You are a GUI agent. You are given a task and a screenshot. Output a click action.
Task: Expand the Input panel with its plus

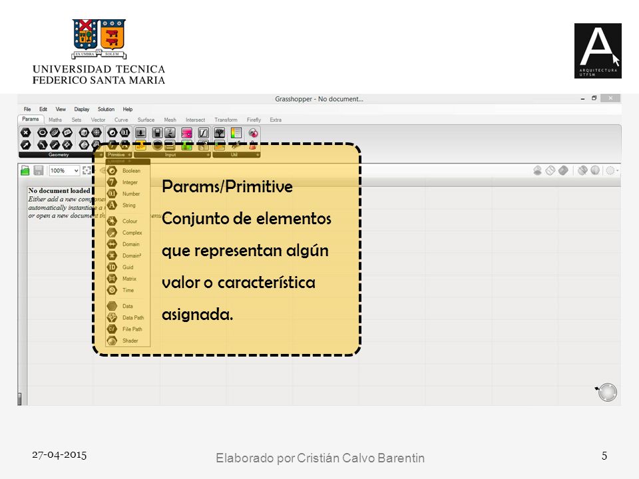click(x=208, y=155)
